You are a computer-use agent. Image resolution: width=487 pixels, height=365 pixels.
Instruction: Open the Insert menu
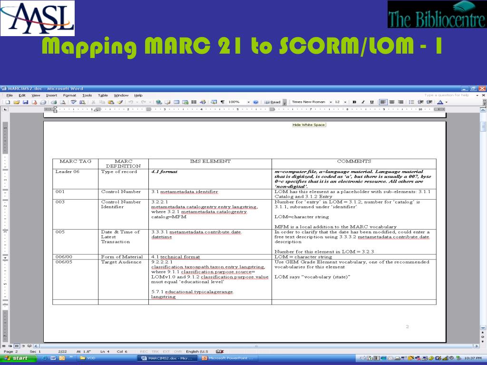coord(51,95)
